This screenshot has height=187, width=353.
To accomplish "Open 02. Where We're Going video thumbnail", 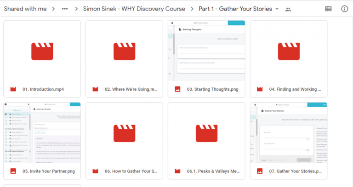I will pyautogui.click(x=124, y=51).
